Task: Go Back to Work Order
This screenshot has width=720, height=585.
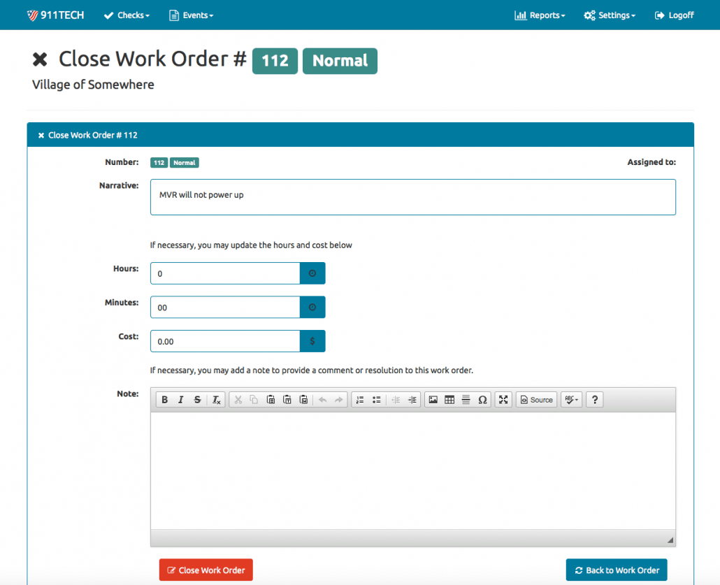Action: (x=616, y=570)
